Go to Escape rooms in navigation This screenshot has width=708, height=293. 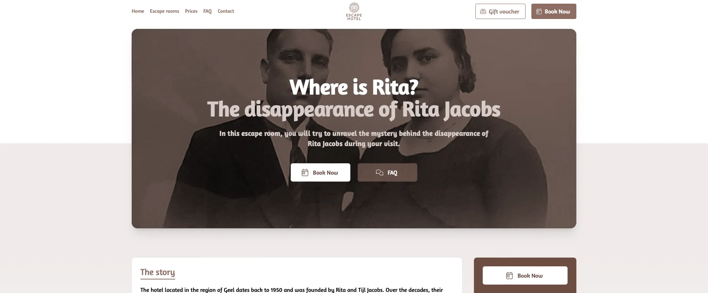click(x=165, y=11)
